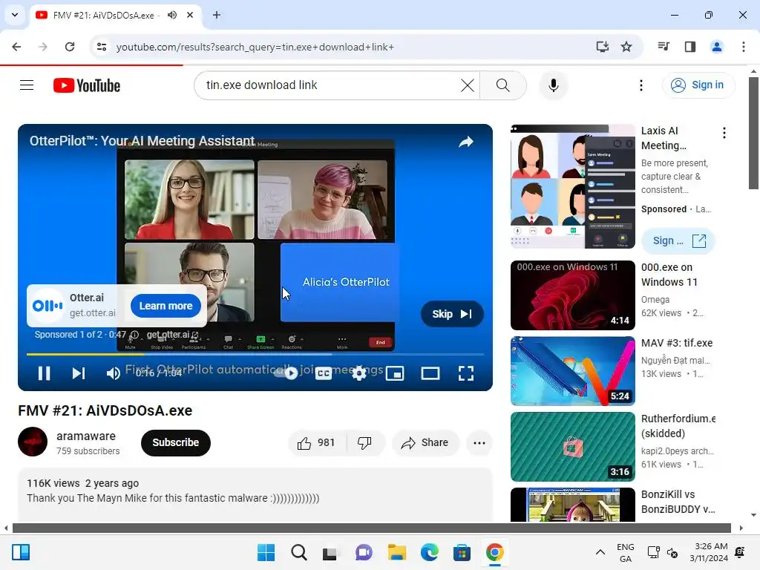
Task: Open the player settings gear
Action: point(358,373)
